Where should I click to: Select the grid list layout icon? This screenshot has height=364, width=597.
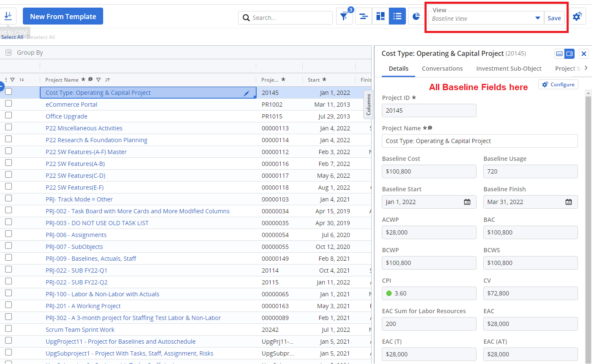click(397, 17)
